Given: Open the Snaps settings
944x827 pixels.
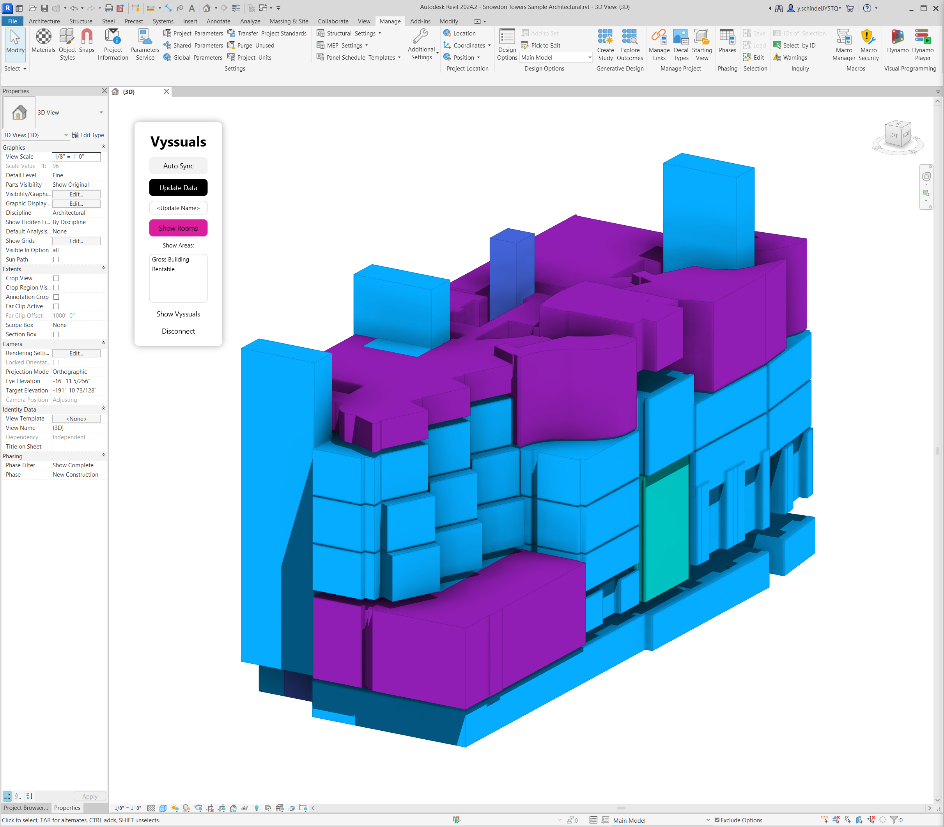Looking at the screenshot, I should point(86,41).
